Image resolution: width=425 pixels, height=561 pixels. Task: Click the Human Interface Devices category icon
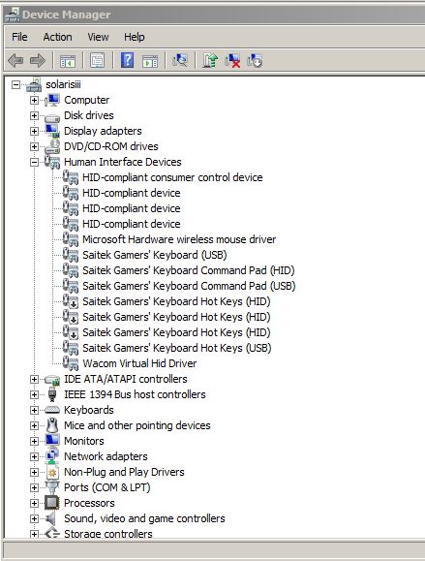[x=52, y=162]
